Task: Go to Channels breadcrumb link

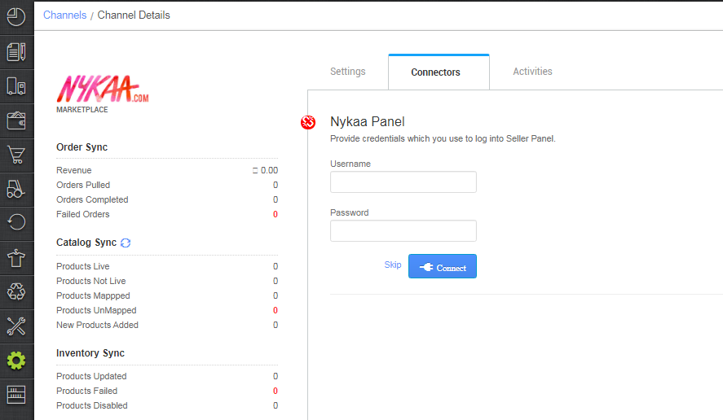Action: (64, 15)
